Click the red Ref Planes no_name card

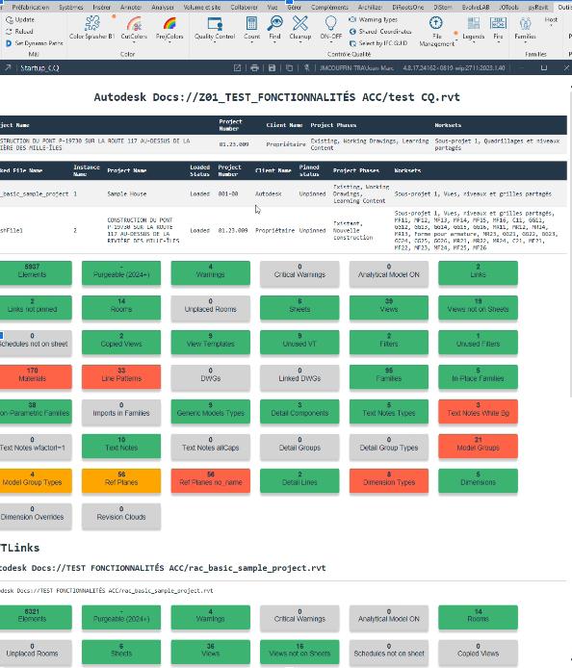point(211,480)
